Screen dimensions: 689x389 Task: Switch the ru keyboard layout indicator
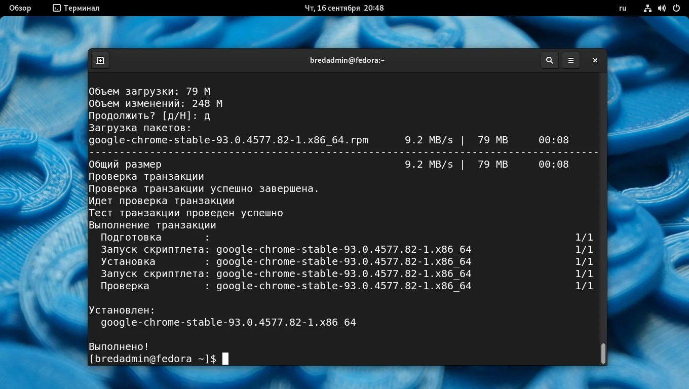623,8
